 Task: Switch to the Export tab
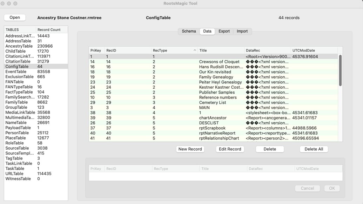click(x=224, y=31)
